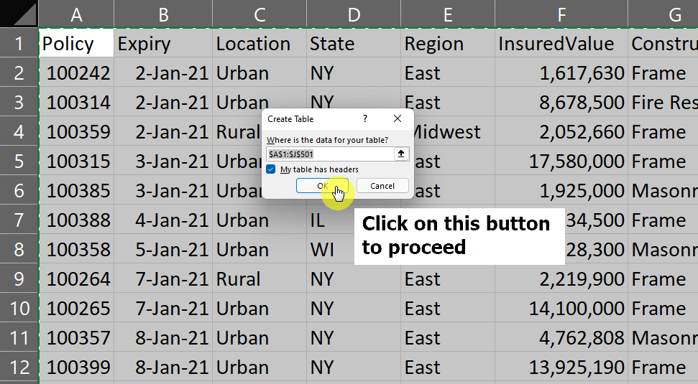The width and height of the screenshot is (698, 384).
Task: Click the InsuredValue header cell
Action: click(x=561, y=43)
